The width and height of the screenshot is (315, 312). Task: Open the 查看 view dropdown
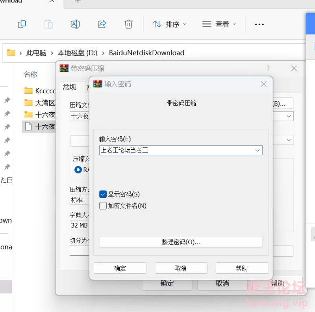tap(219, 24)
